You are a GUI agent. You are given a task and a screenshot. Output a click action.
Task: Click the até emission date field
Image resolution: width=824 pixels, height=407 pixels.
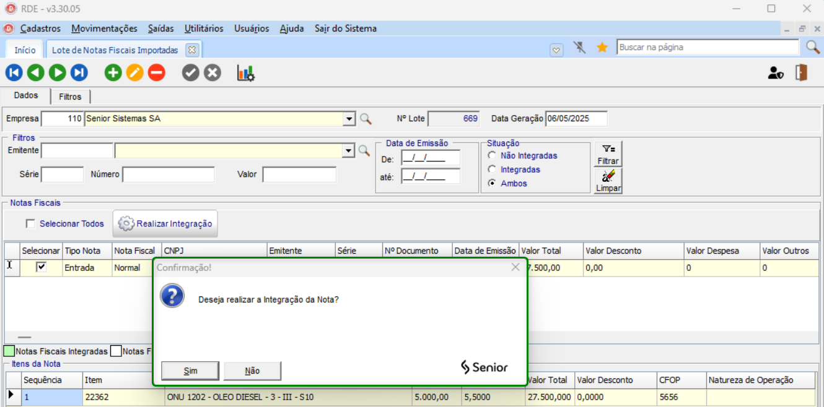431,176
